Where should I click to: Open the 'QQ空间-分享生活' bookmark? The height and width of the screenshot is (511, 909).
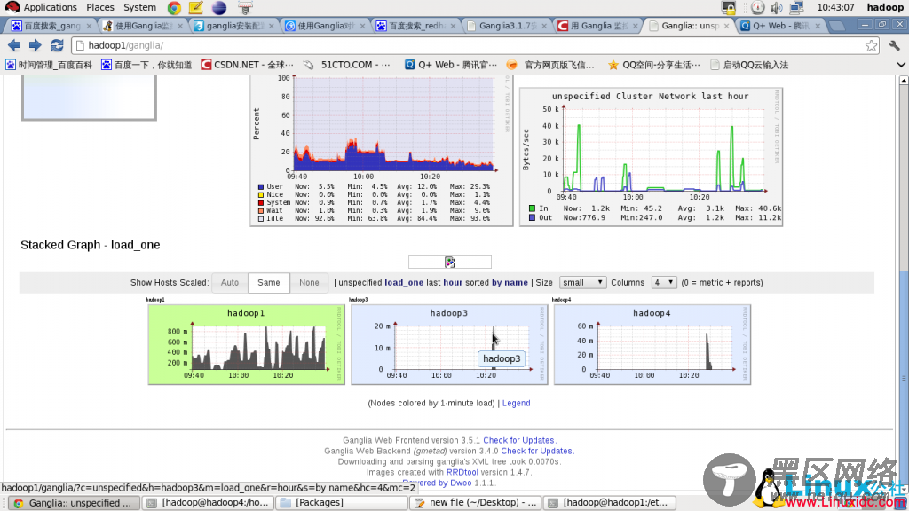653,65
